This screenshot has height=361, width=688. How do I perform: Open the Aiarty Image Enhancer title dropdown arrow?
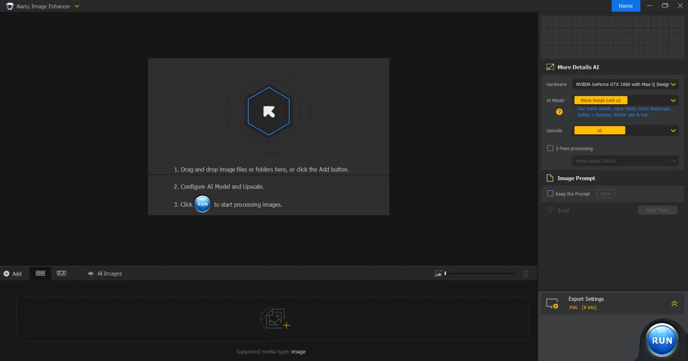pos(77,6)
